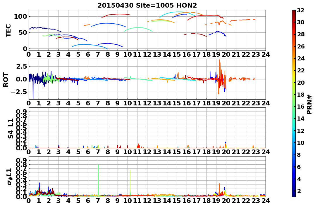315x207 pixels.
Task: Click hour 20 tick under S4_L1 panel
Action: coord(226,152)
